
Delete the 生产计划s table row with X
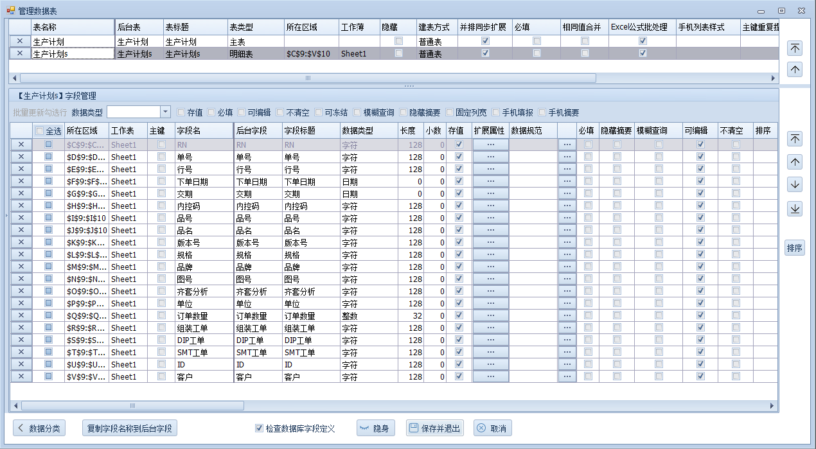pyautogui.click(x=20, y=54)
